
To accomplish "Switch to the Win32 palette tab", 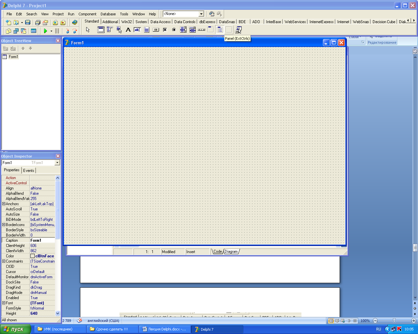I will (x=127, y=22).
